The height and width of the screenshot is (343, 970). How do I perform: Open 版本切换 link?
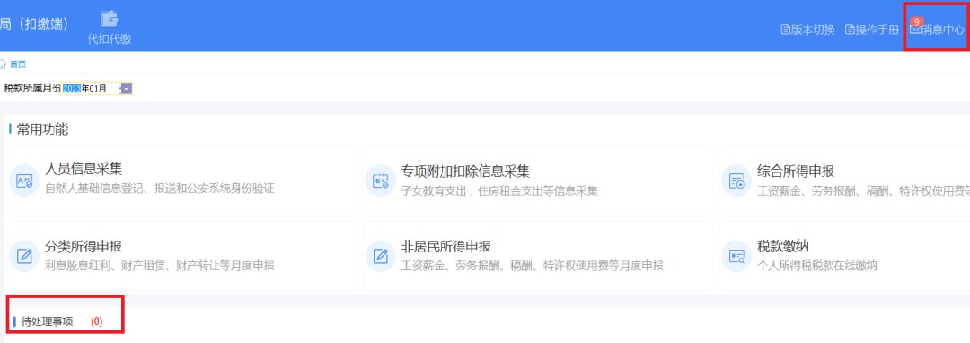pos(812,30)
